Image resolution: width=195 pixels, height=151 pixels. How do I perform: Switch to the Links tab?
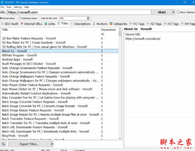50,24
